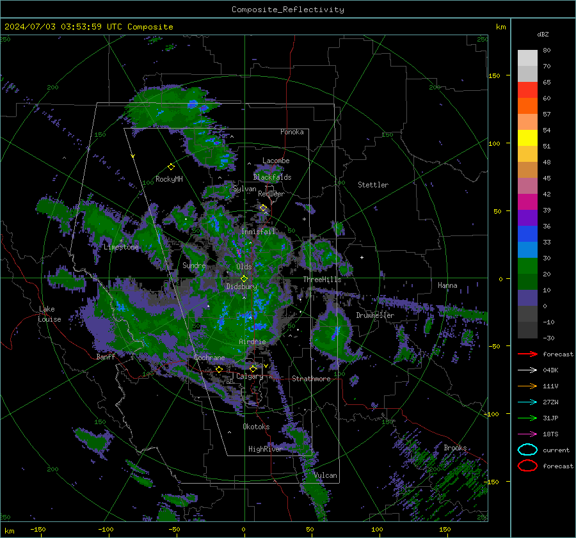This screenshot has height=538, width=576.
Task: Pick the blue 36 dBZ color swatch
Action: pyautogui.click(x=527, y=233)
